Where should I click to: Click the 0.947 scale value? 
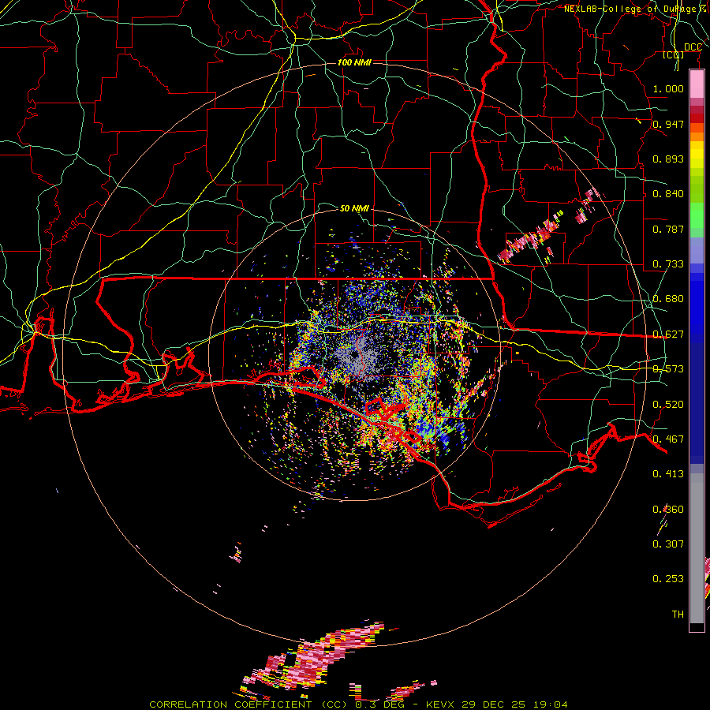(x=668, y=124)
